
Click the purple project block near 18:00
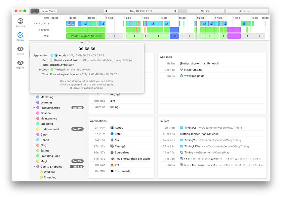point(234,30)
